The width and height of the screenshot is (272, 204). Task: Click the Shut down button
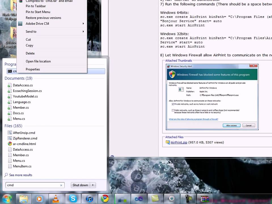tap(80, 185)
